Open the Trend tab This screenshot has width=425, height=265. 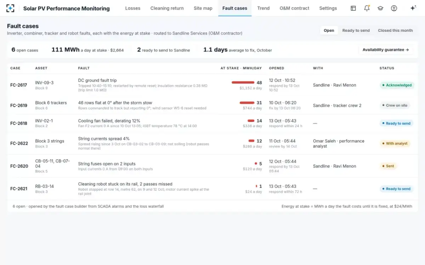(263, 8)
